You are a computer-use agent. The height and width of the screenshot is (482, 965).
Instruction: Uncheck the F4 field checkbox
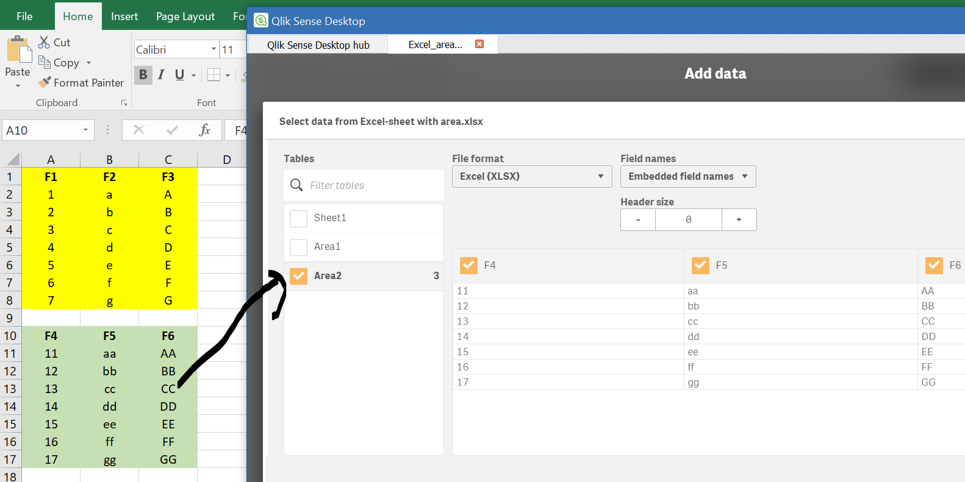[469, 265]
